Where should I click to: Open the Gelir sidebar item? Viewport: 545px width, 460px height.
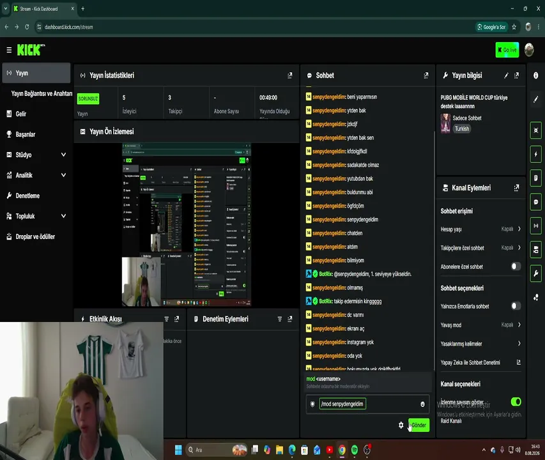[36, 114]
